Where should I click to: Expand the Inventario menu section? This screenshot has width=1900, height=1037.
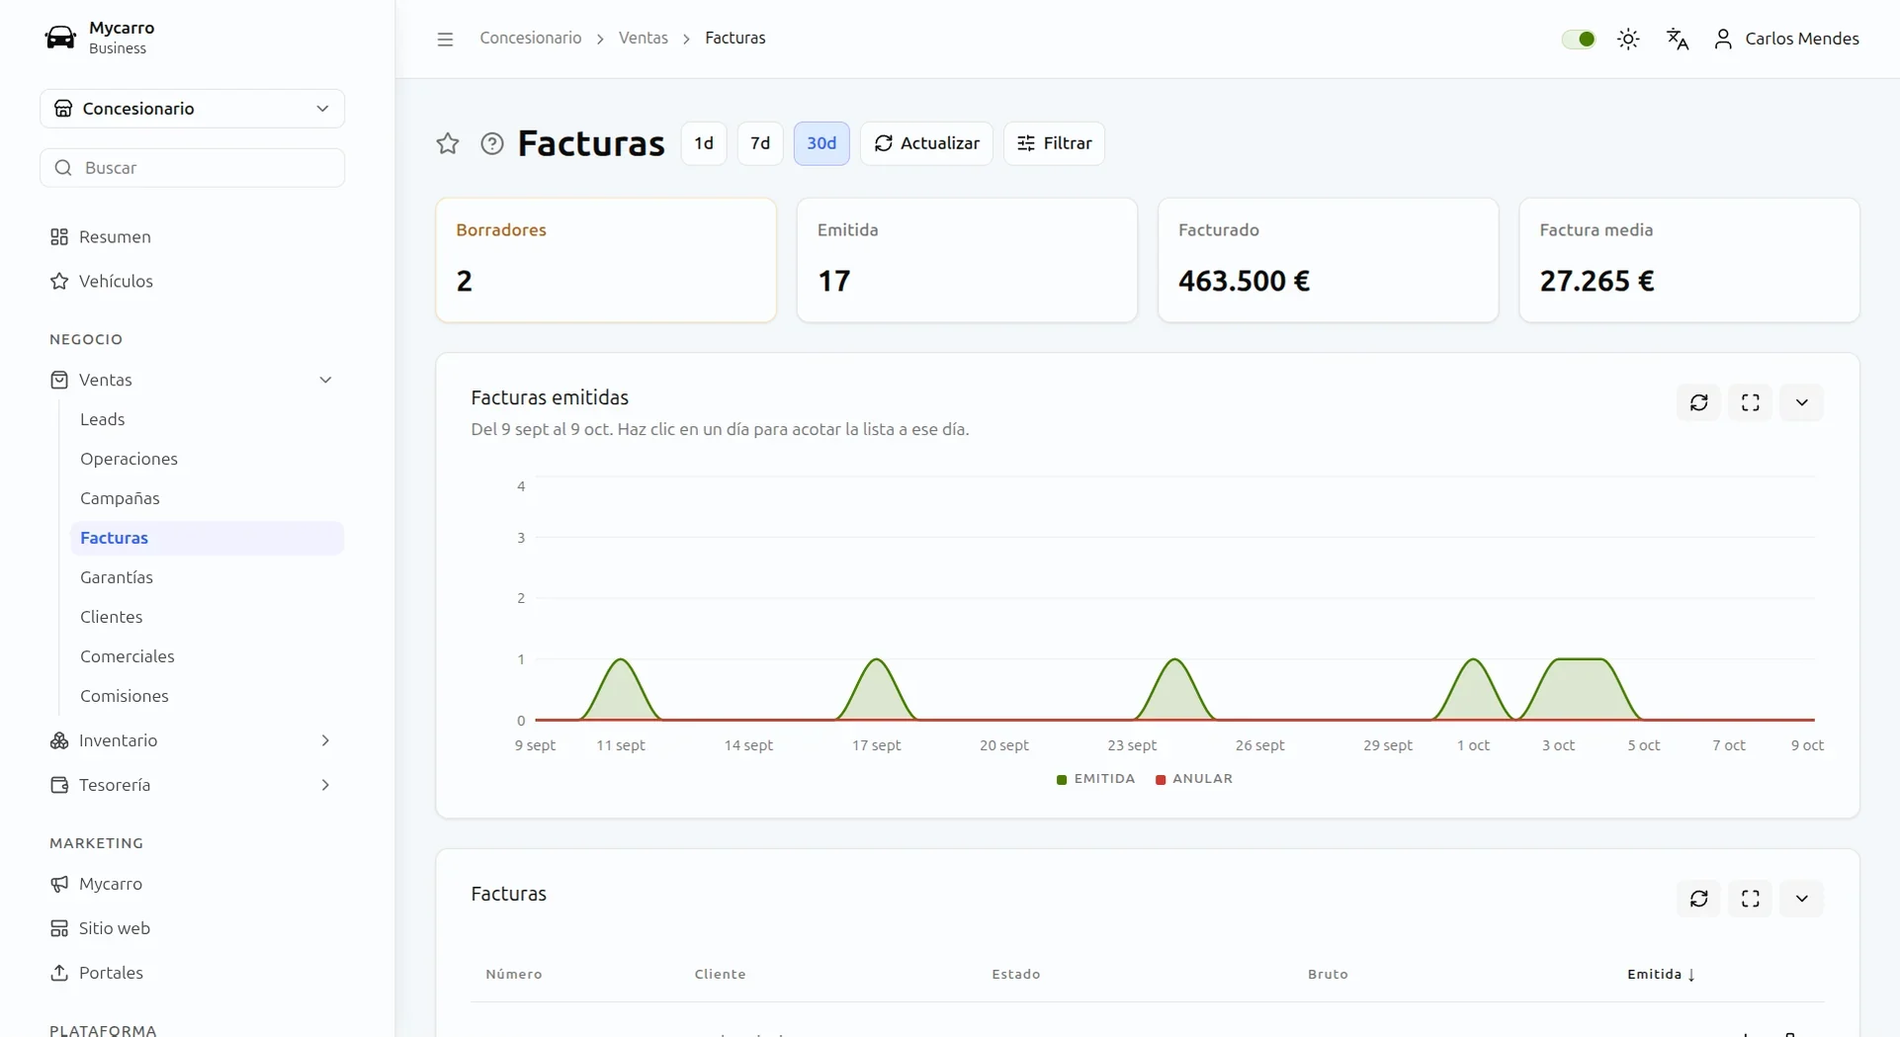[x=193, y=740]
